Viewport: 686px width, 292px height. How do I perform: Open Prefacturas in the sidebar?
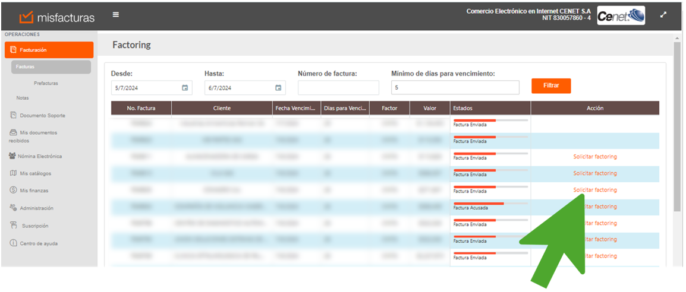click(46, 83)
